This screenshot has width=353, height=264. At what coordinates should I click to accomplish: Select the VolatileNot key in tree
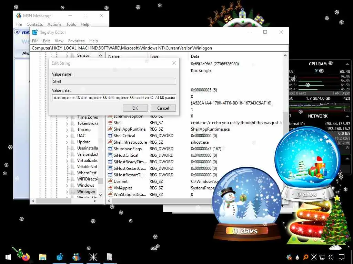tap(87, 167)
